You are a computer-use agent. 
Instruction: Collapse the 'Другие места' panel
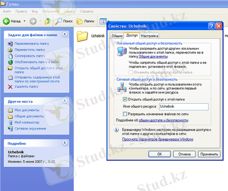click(65, 101)
